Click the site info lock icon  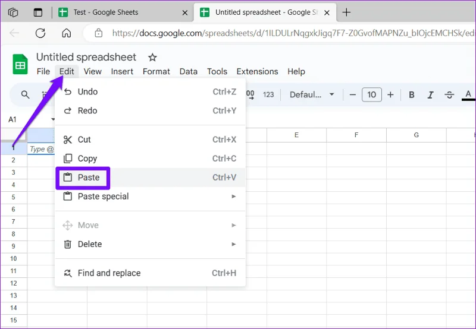coord(98,33)
